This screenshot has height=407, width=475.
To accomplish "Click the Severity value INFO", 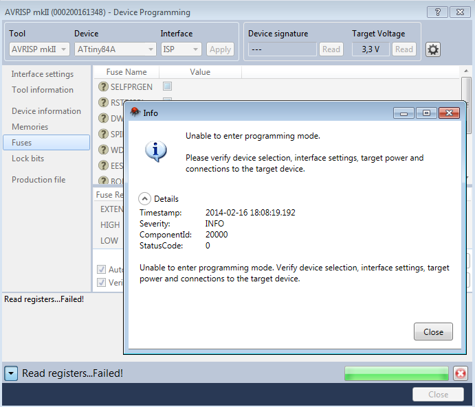I will point(214,224).
